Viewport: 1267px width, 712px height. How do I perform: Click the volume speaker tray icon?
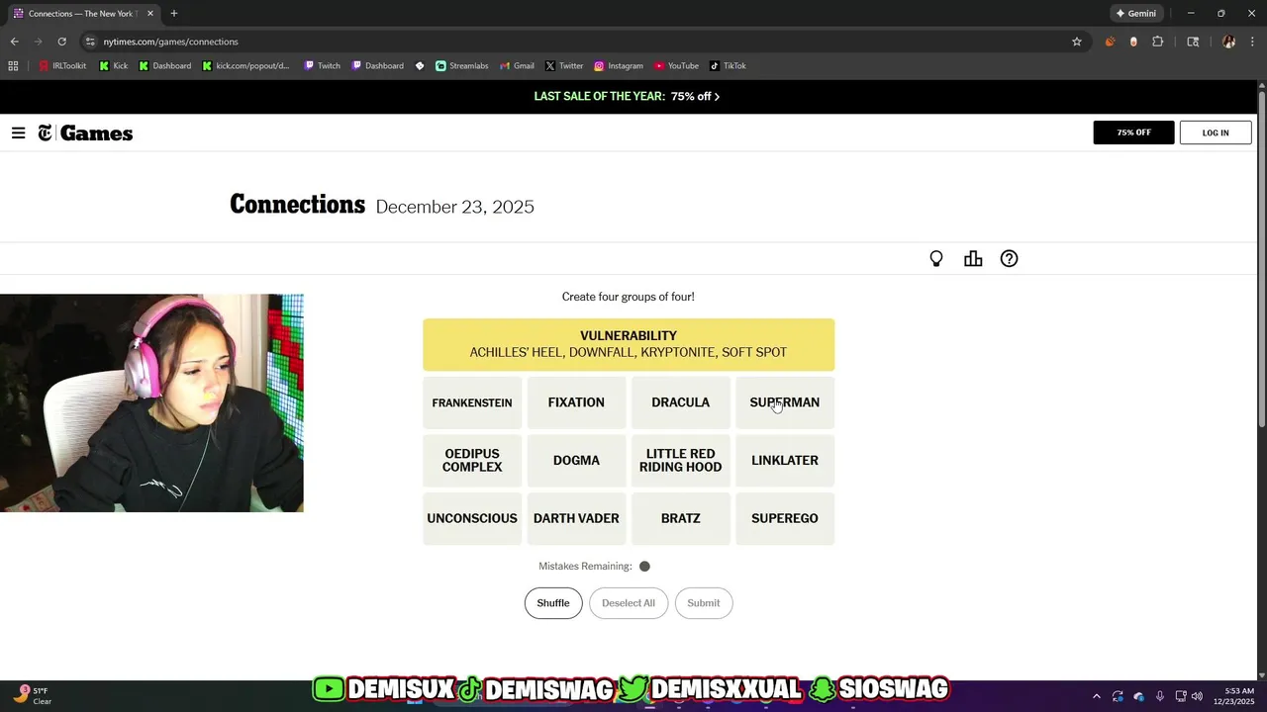point(1197,696)
